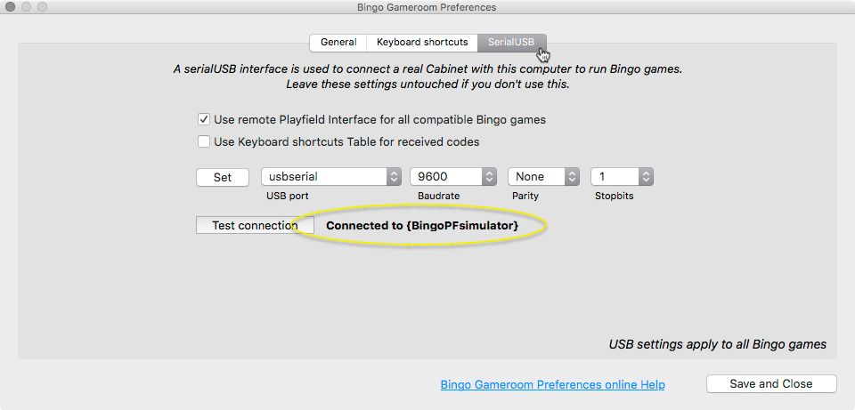Screen dimensions: 855x410
Task: Click the Baudrate dropdown arrow icon
Action: coord(489,176)
